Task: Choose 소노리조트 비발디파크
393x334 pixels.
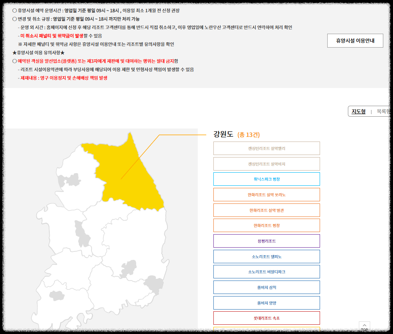Action: (266, 272)
